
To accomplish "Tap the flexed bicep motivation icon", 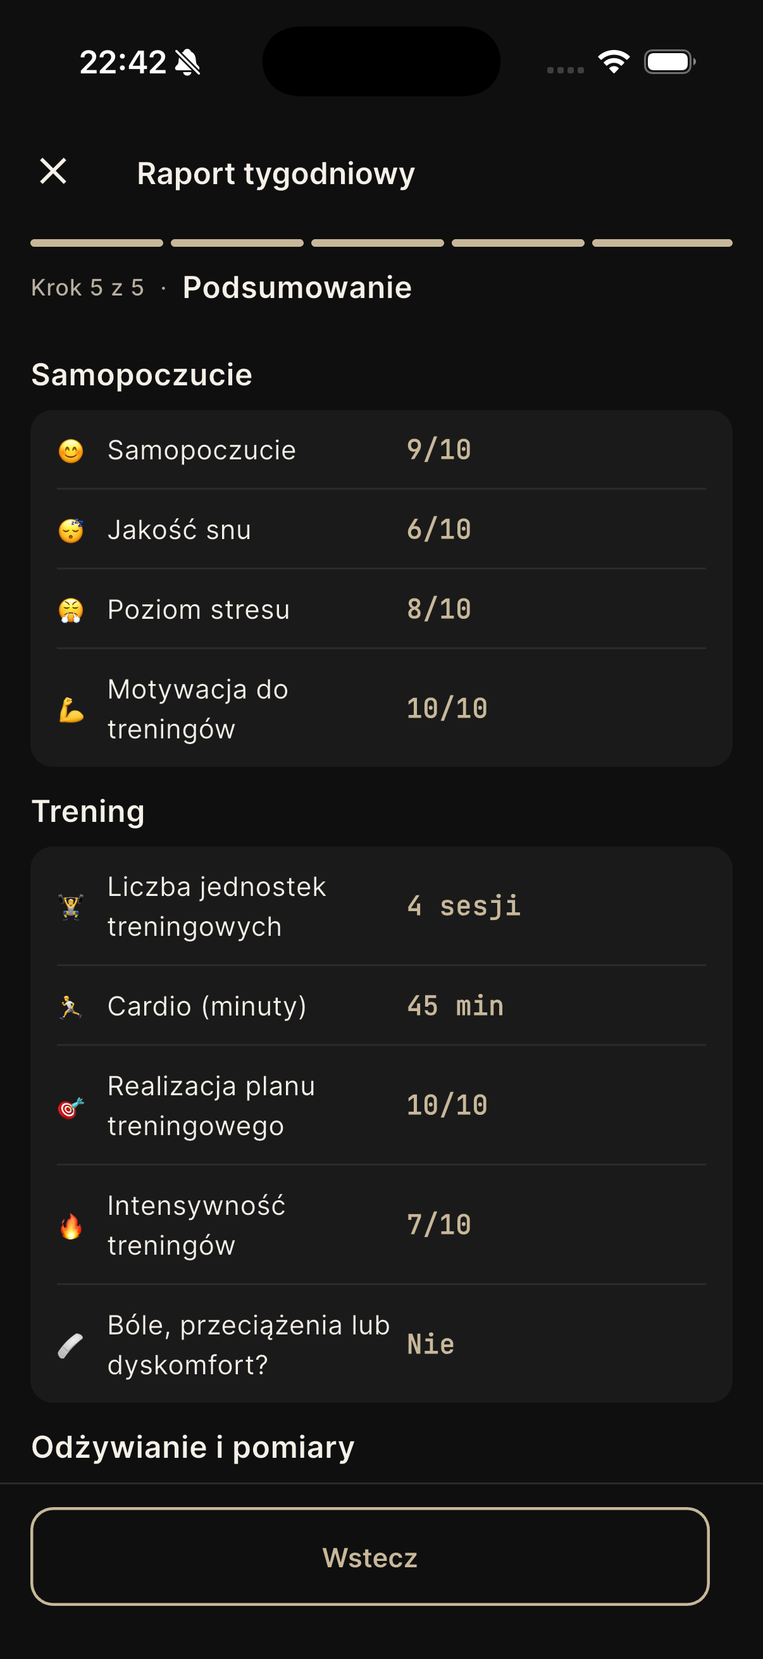I will click(x=71, y=710).
